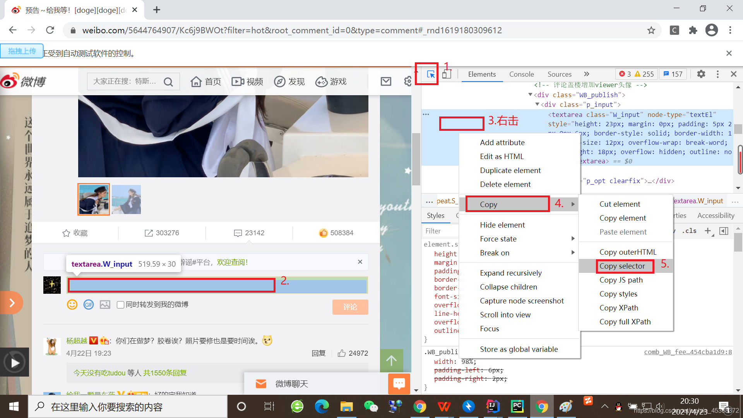Open the 共1550条回复 replies link
Image resolution: width=743 pixels, height=418 pixels.
tap(165, 373)
